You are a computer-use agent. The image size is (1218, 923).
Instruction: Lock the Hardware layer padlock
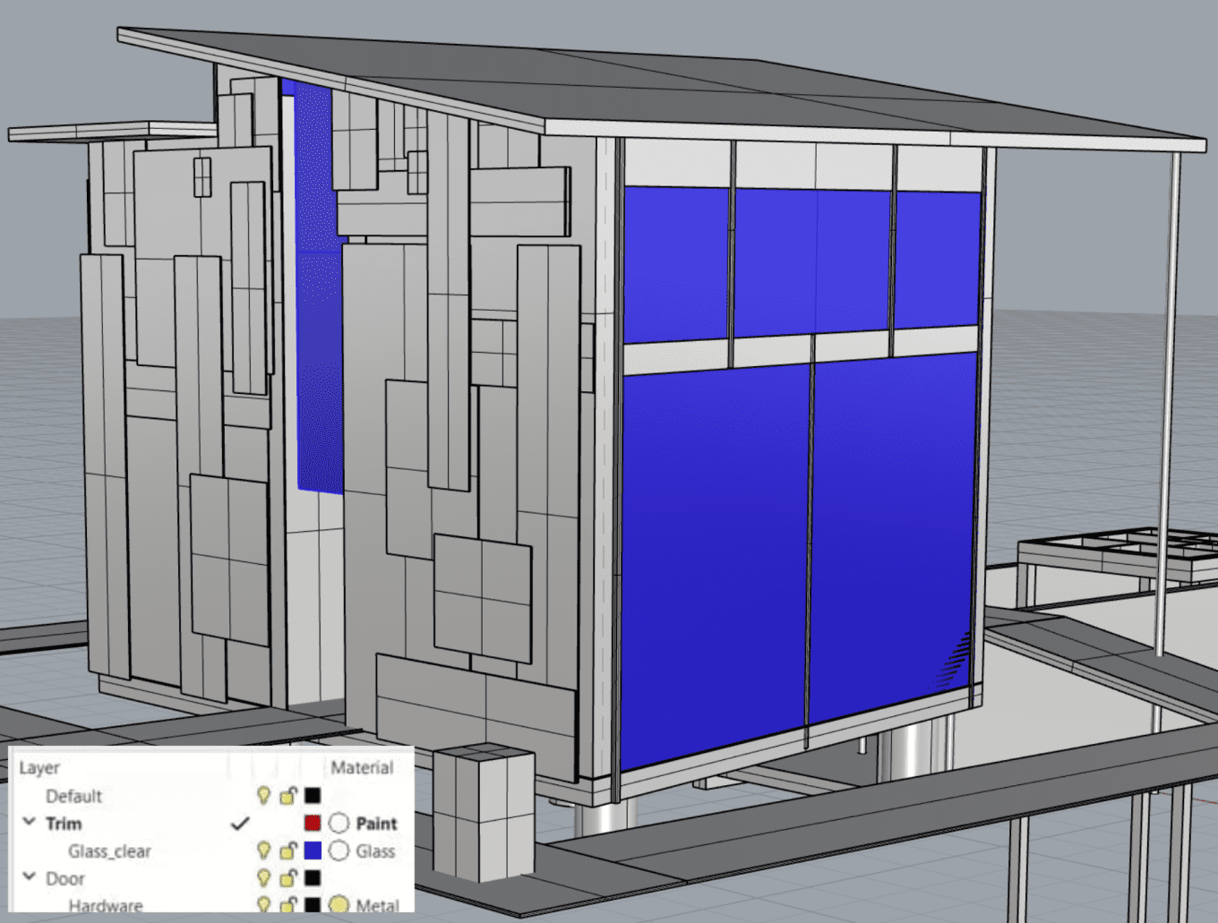click(287, 904)
